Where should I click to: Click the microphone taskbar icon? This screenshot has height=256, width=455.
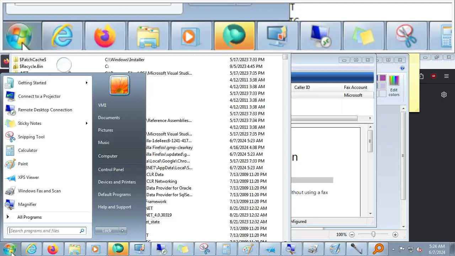point(357,249)
